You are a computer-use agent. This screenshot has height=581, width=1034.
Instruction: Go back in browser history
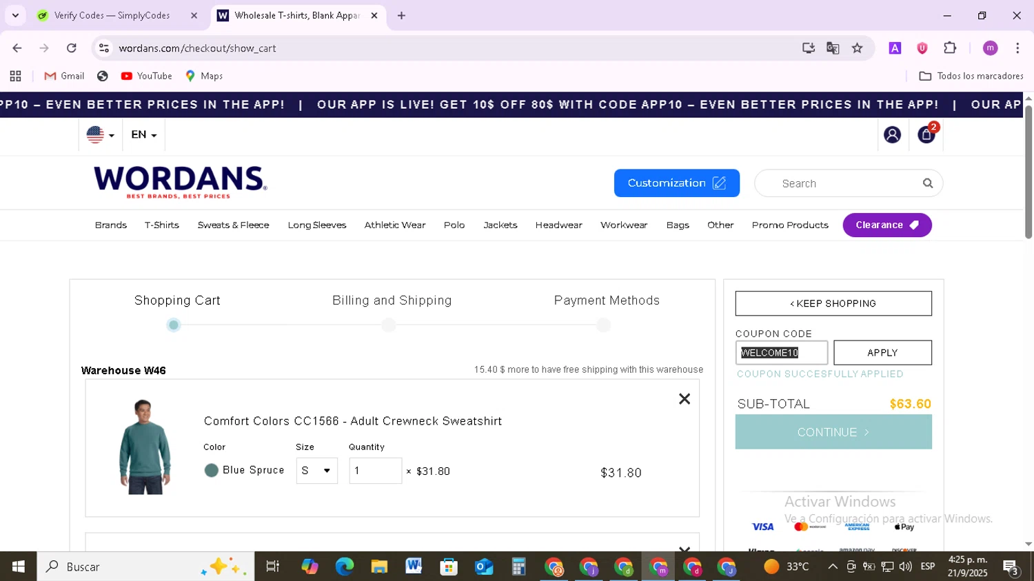pyautogui.click(x=17, y=48)
